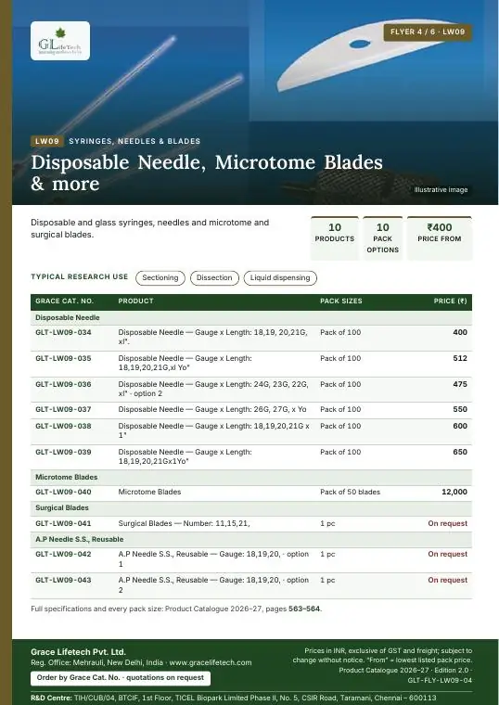Select catalogue number GLT-LW09-035

63,359
